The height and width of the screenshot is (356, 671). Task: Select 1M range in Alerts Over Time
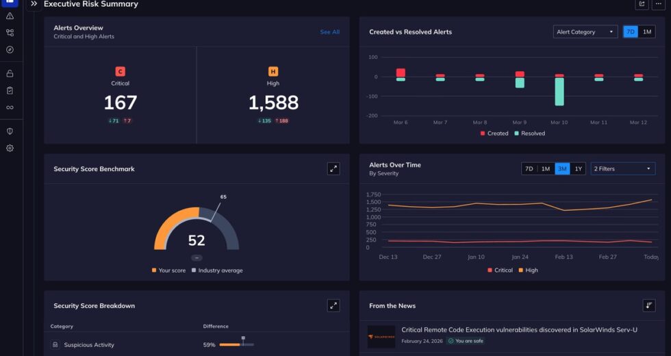click(546, 168)
